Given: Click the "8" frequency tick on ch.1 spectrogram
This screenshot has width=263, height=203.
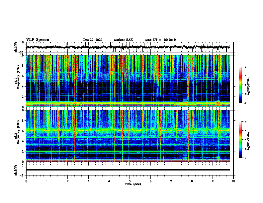Looking at the screenshot, I should [23, 66].
